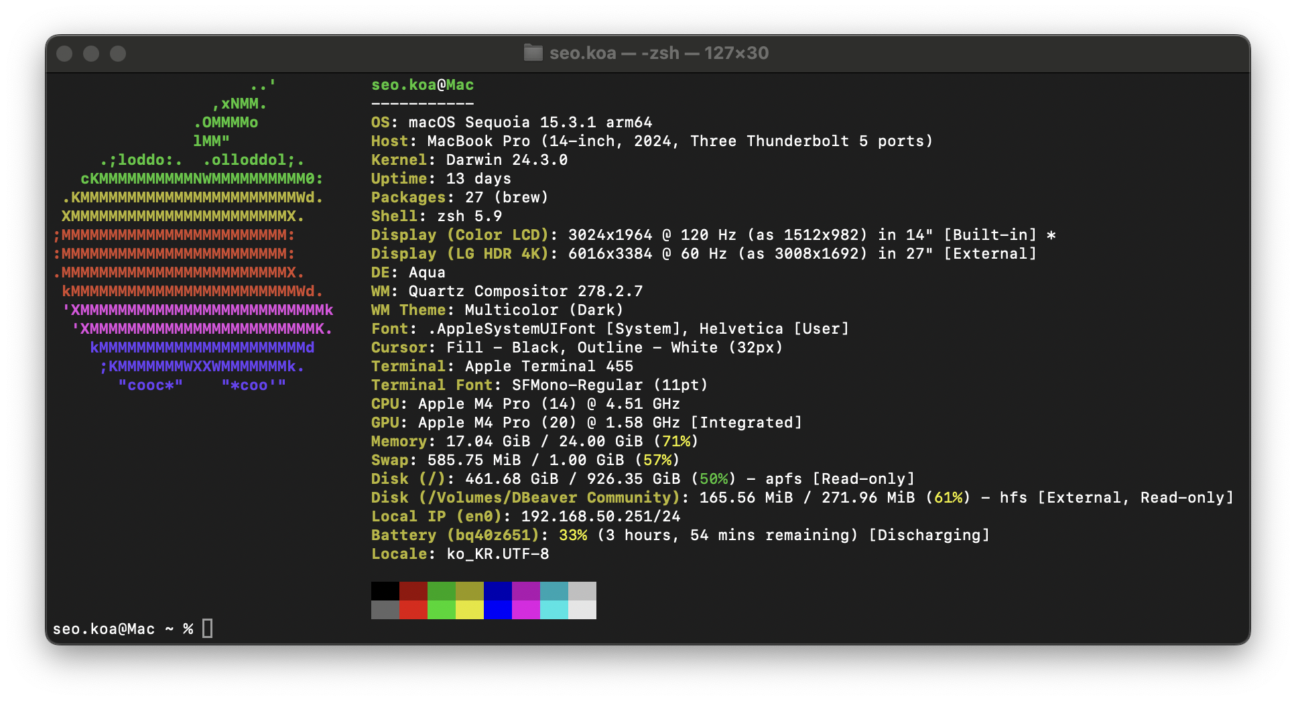Click the 'Battery (bq40z651)' line
This screenshot has height=701, width=1296.
pos(681,535)
